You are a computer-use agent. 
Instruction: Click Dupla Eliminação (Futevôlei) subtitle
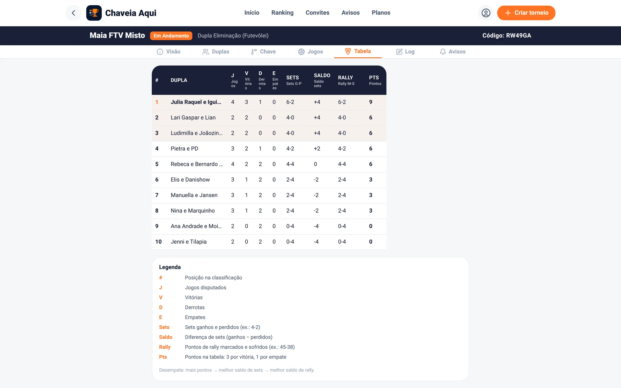pos(233,36)
